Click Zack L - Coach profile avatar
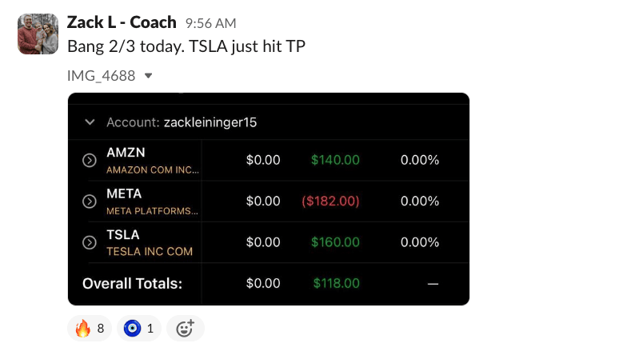 pos(38,34)
